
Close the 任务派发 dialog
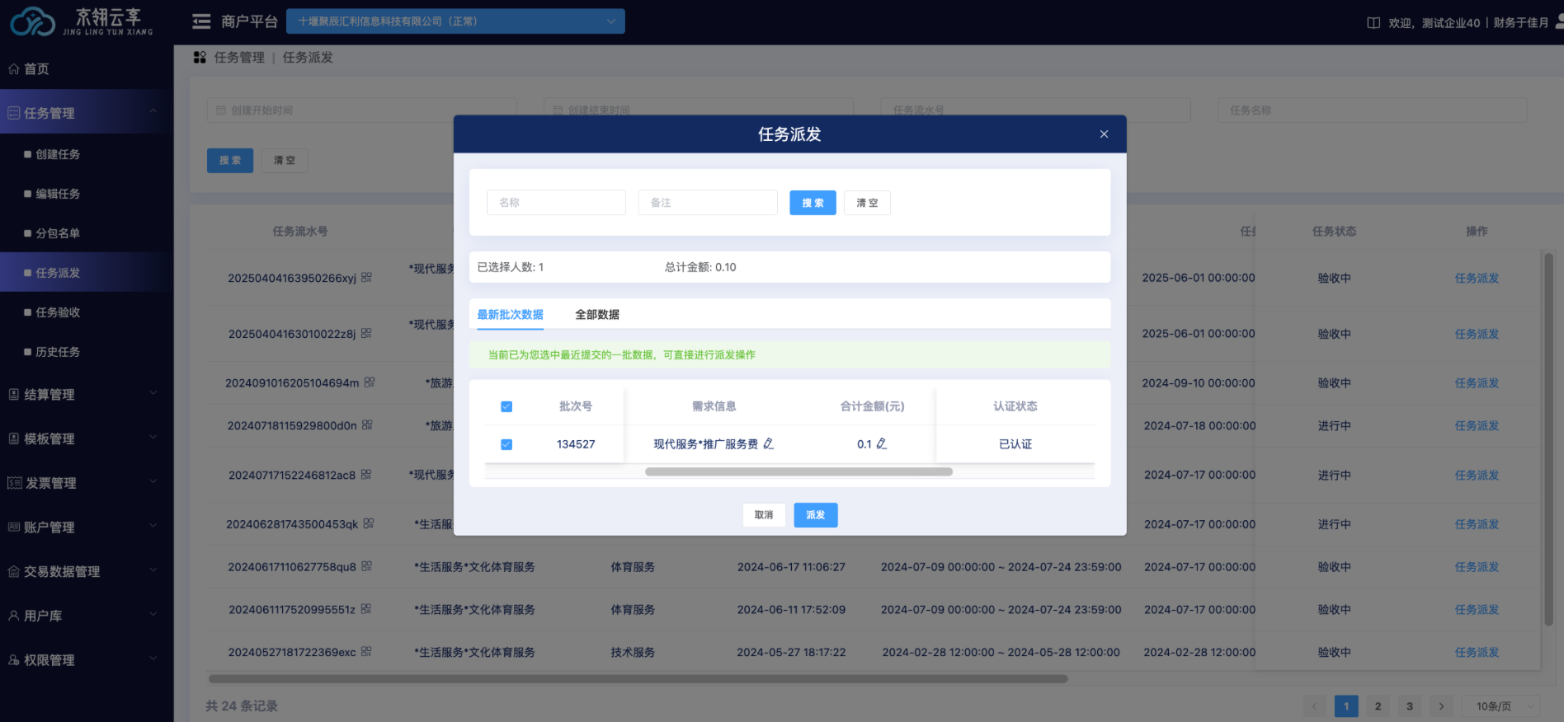pos(1104,134)
